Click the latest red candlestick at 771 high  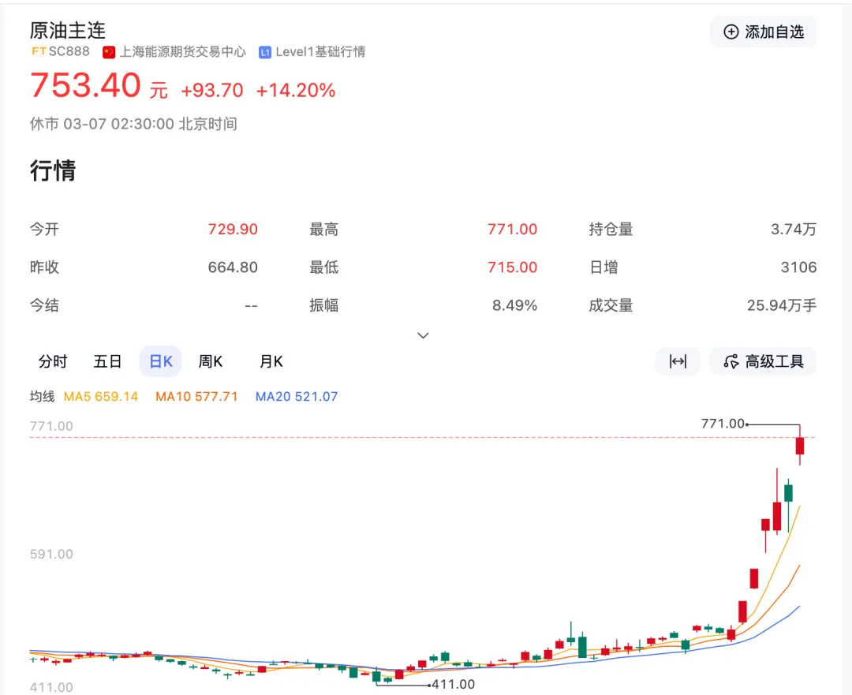[800, 446]
